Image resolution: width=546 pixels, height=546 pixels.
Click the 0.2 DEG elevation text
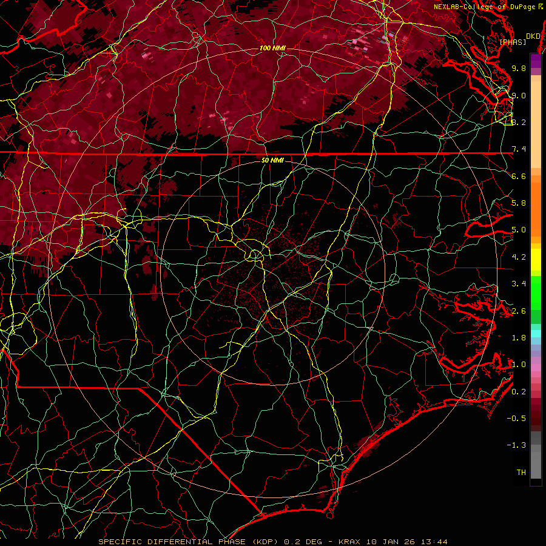coord(303,542)
